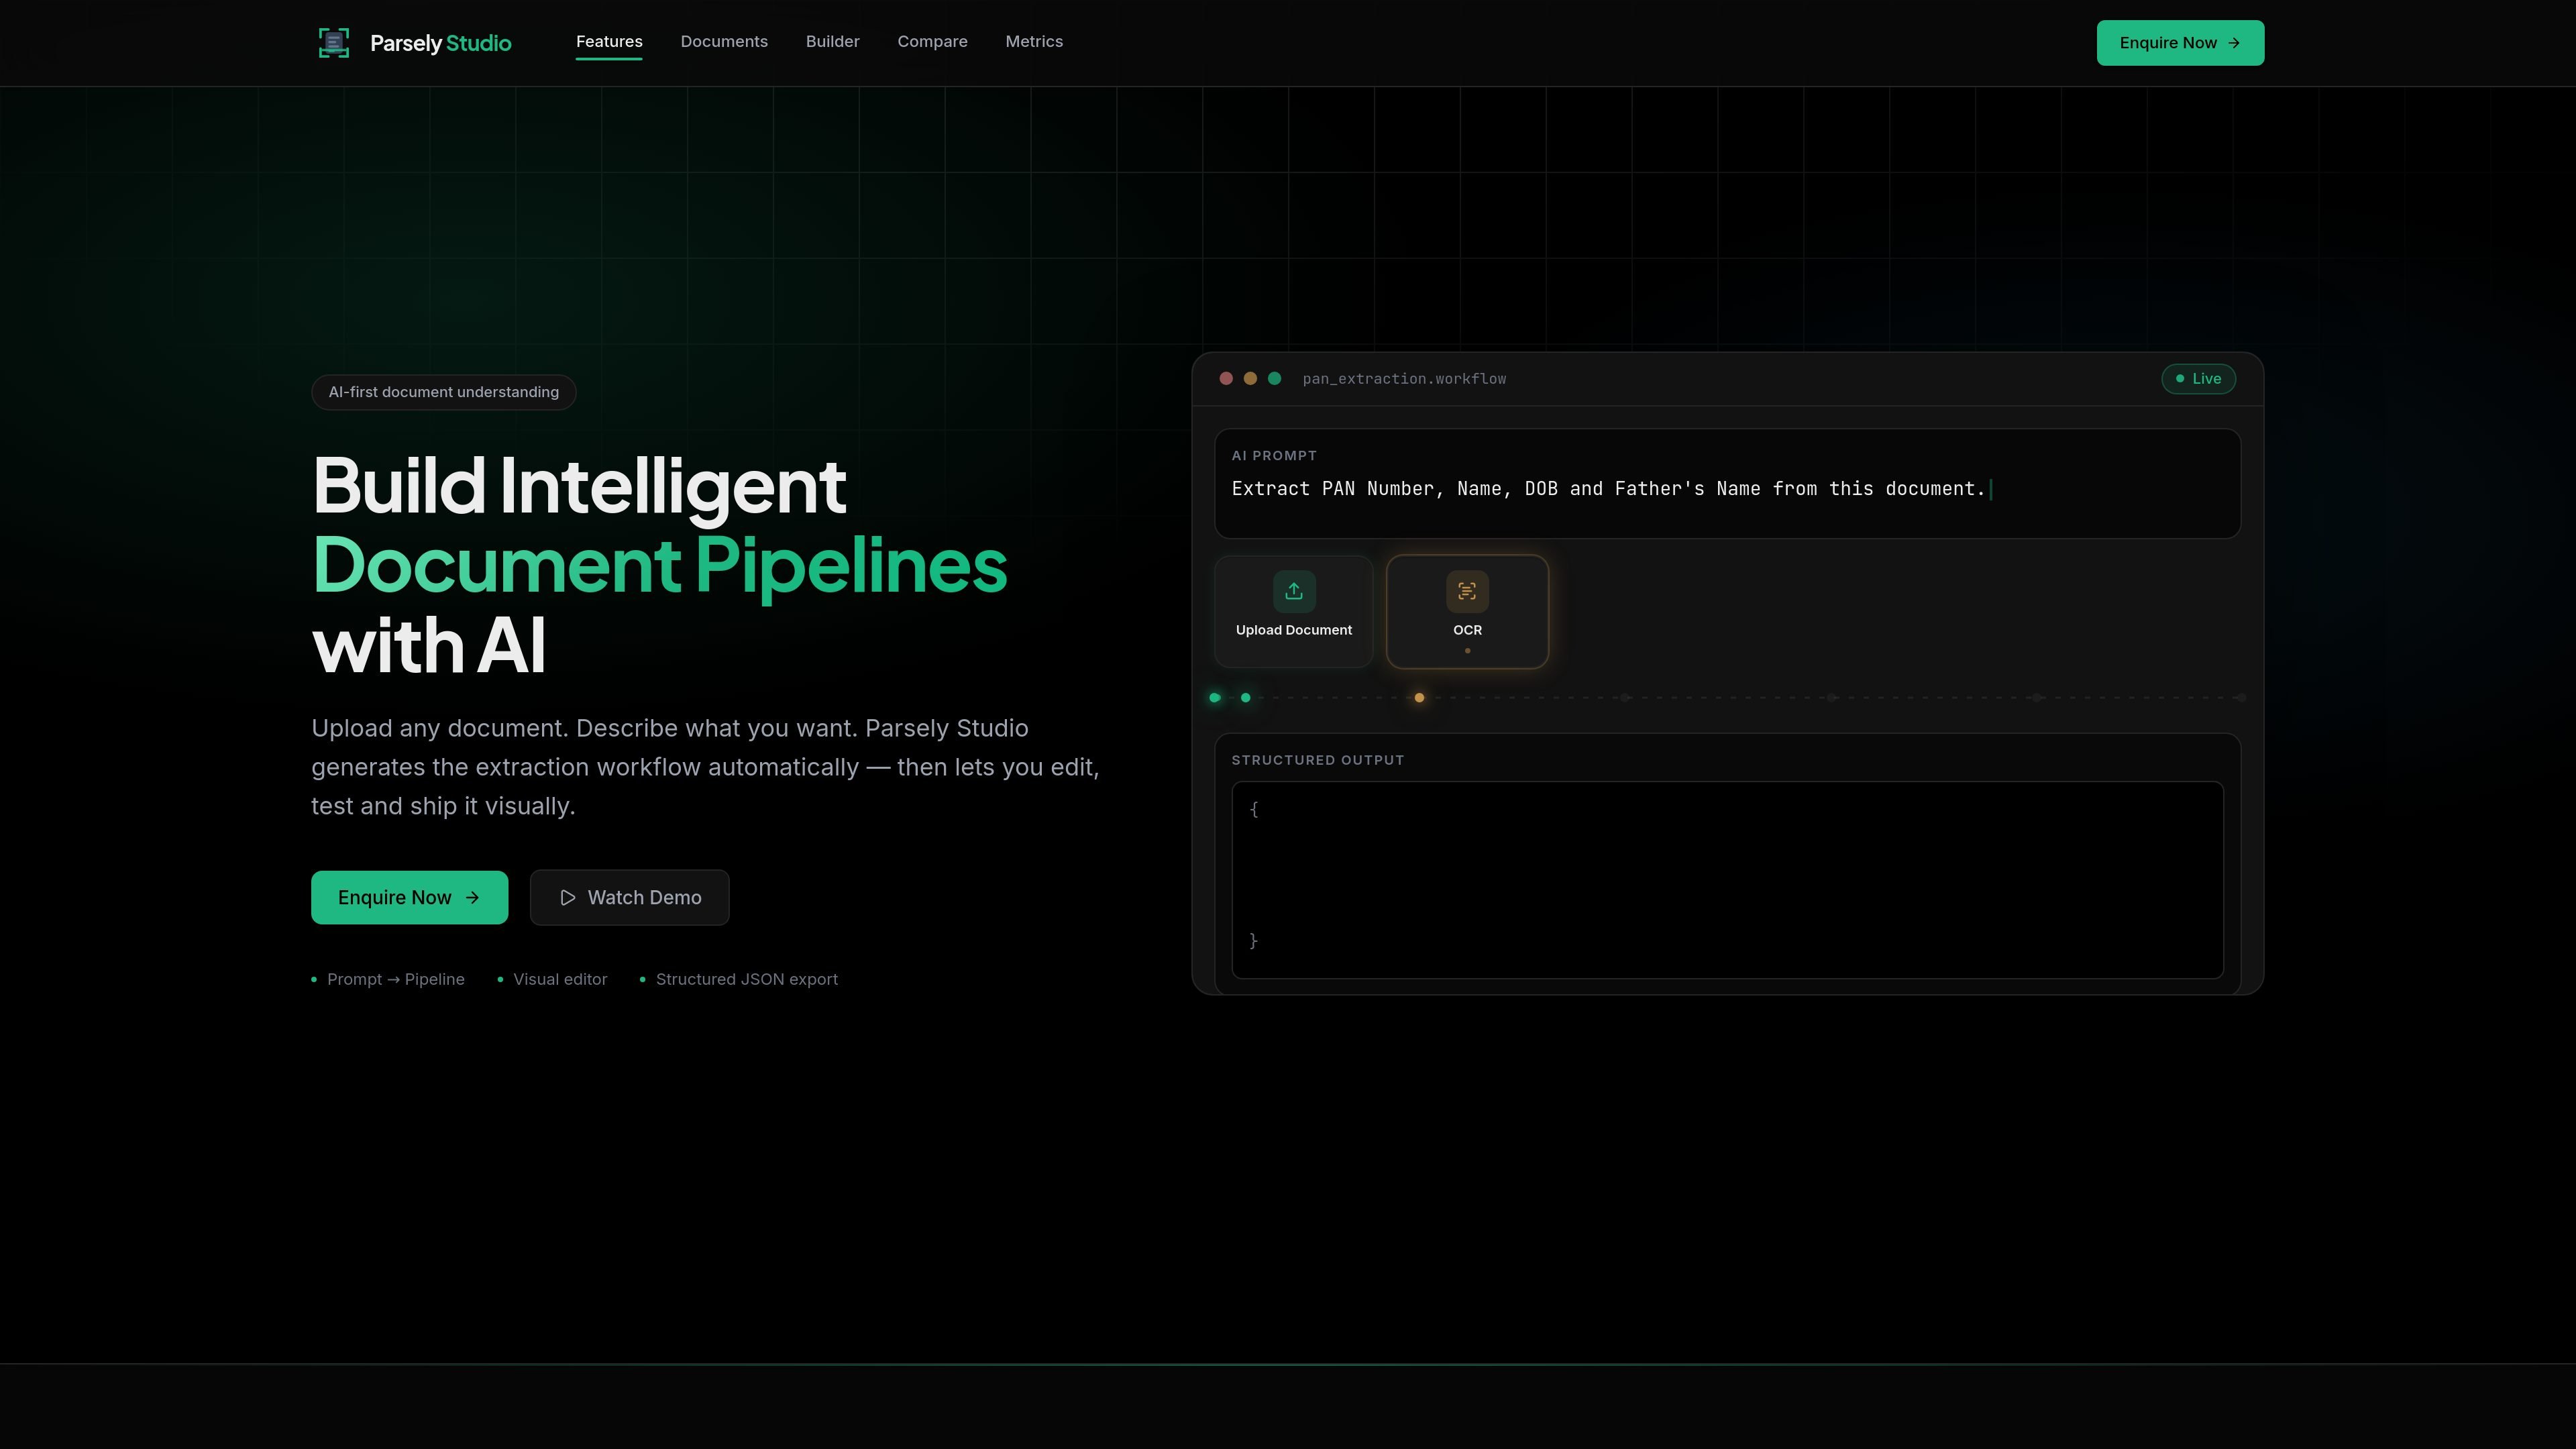The image size is (2576, 1449).
Task: Click Enquire Now in the top navigation bar
Action: coord(2180,43)
